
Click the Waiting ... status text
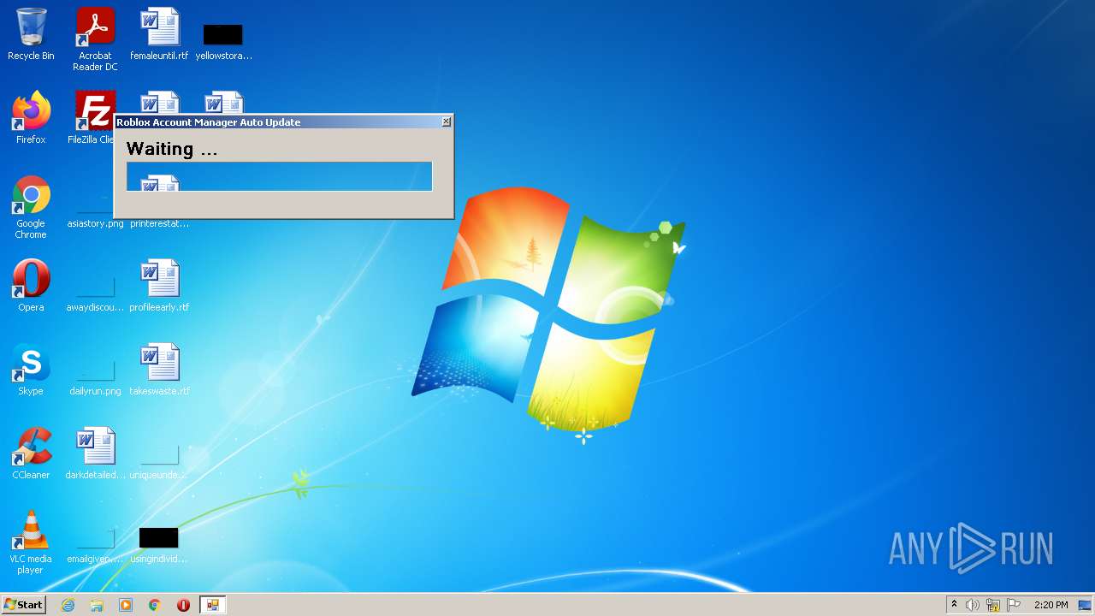coord(172,149)
